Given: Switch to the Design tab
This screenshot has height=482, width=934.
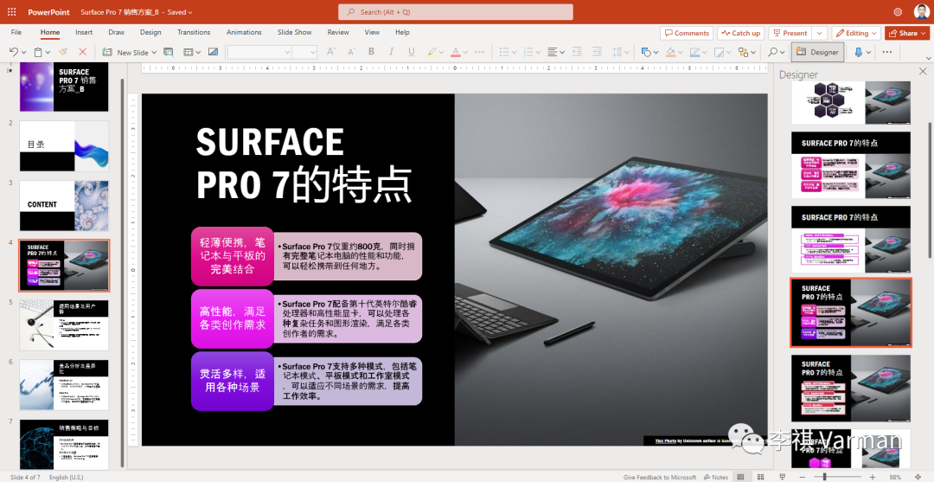Looking at the screenshot, I should 150,32.
